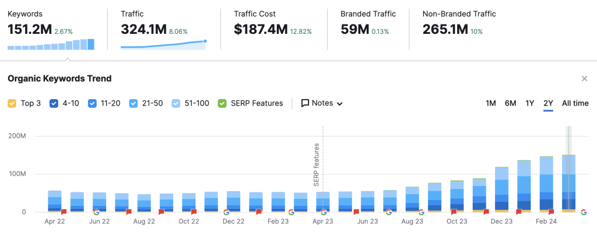This screenshot has width=597, height=235.
Task: Toggle the 4-10 positions checkbox
Action: pos(54,103)
